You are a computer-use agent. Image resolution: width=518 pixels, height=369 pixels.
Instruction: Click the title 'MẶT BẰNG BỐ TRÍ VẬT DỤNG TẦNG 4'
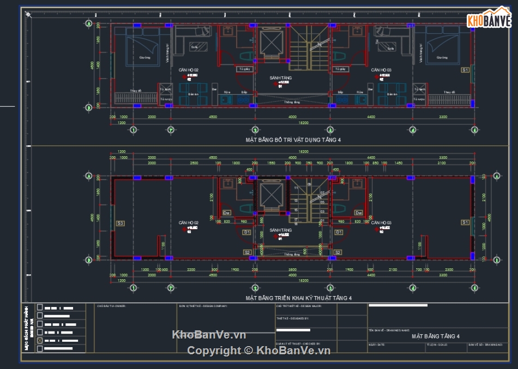[293, 140]
